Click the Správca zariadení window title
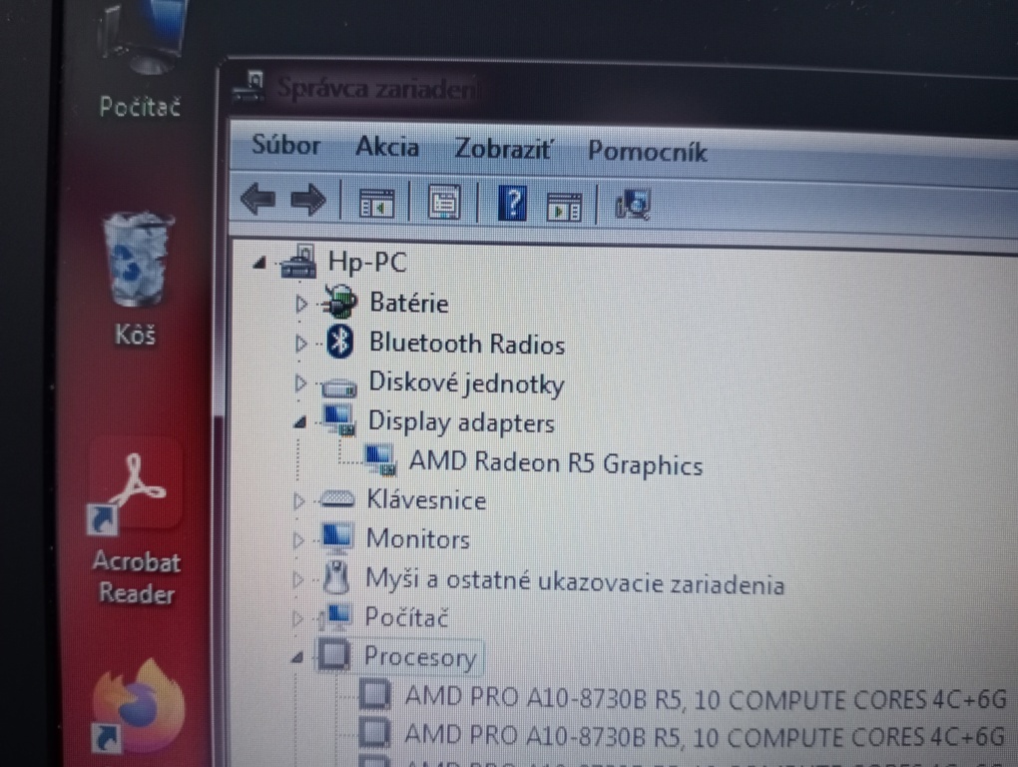The image size is (1018, 767). point(377,88)
